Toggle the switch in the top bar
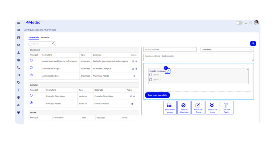Viewport: 275px width, 144px height. click(239, 23)
